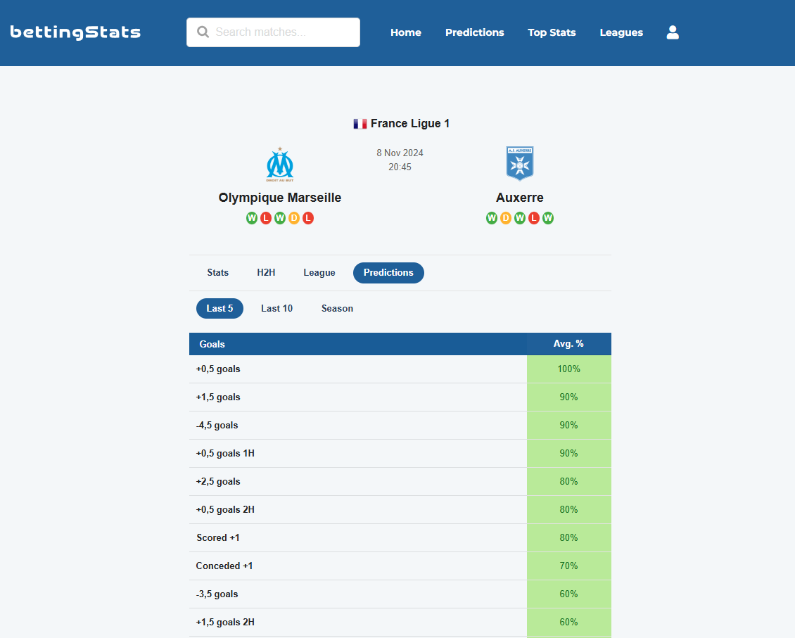Click Marseille's last form badge, L
Image resolution: width=795 pixels, height=638 pixels.
pyautogui.click(x=307, y=218)
